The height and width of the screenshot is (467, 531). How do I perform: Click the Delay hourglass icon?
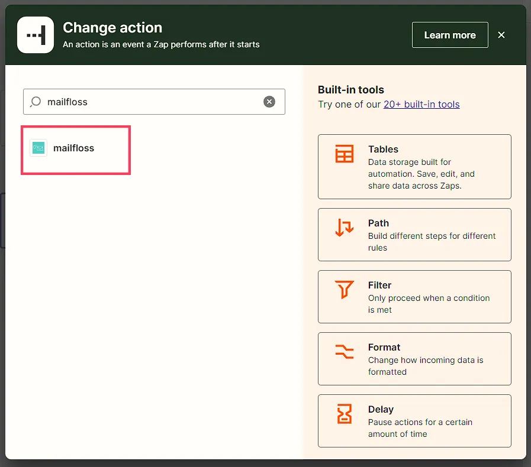[x=344, y=414]
